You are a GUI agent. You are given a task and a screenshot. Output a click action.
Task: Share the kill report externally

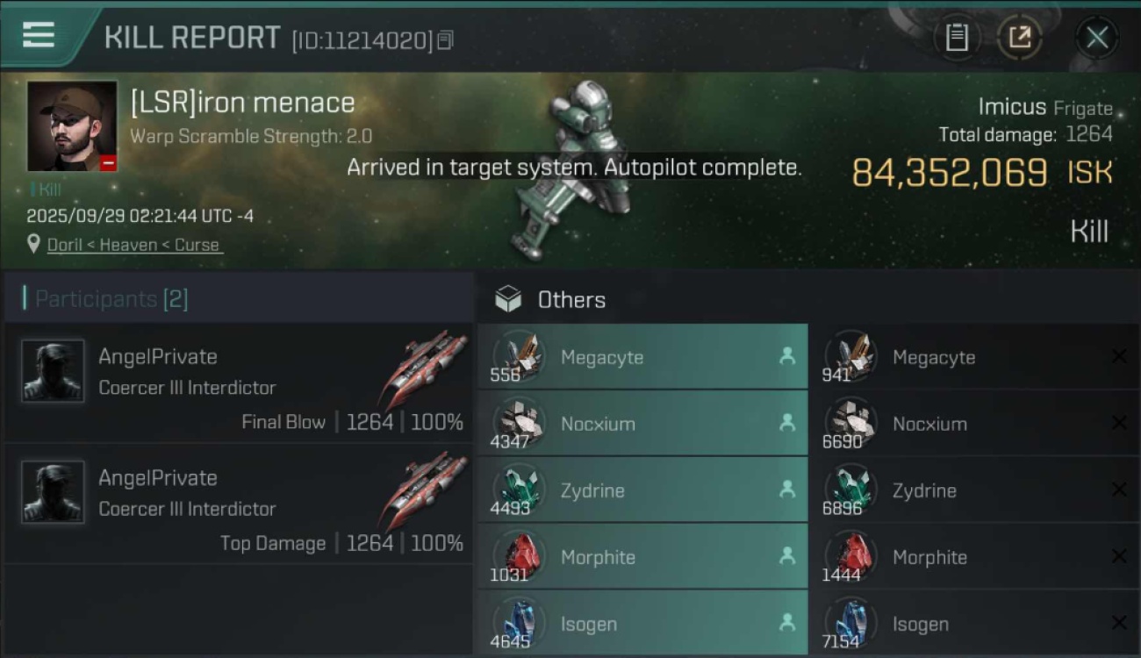1019,38
